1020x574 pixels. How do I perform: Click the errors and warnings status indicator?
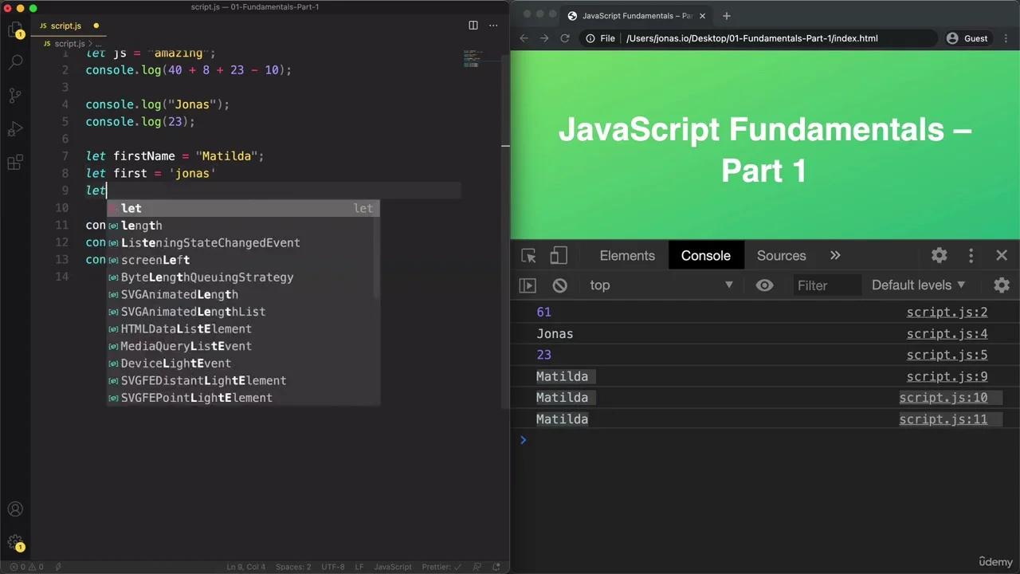(x=26, y=567)
